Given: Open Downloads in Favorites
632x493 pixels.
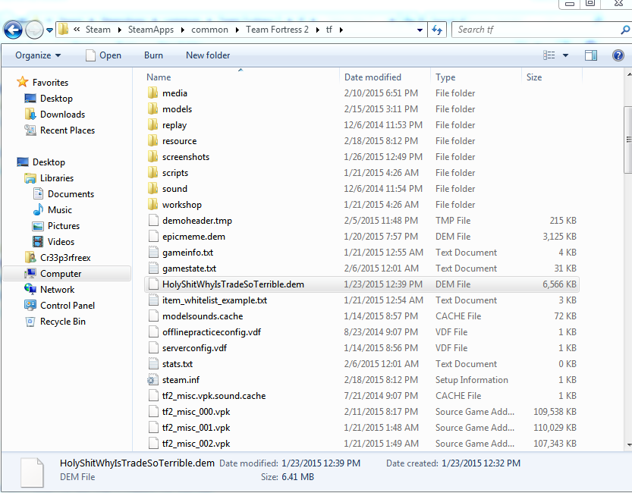Looking at the screenshot, I should tap(55, 115).
